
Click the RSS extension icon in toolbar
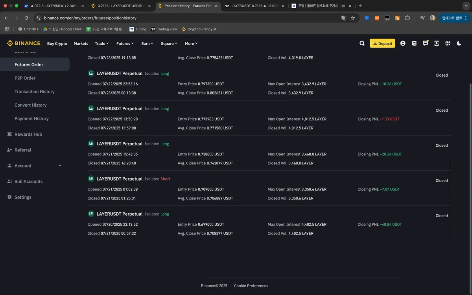point(397,18)
